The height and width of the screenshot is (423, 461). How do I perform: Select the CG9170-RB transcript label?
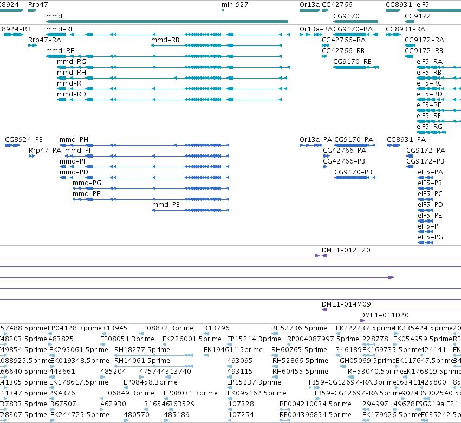pos(352,62)
